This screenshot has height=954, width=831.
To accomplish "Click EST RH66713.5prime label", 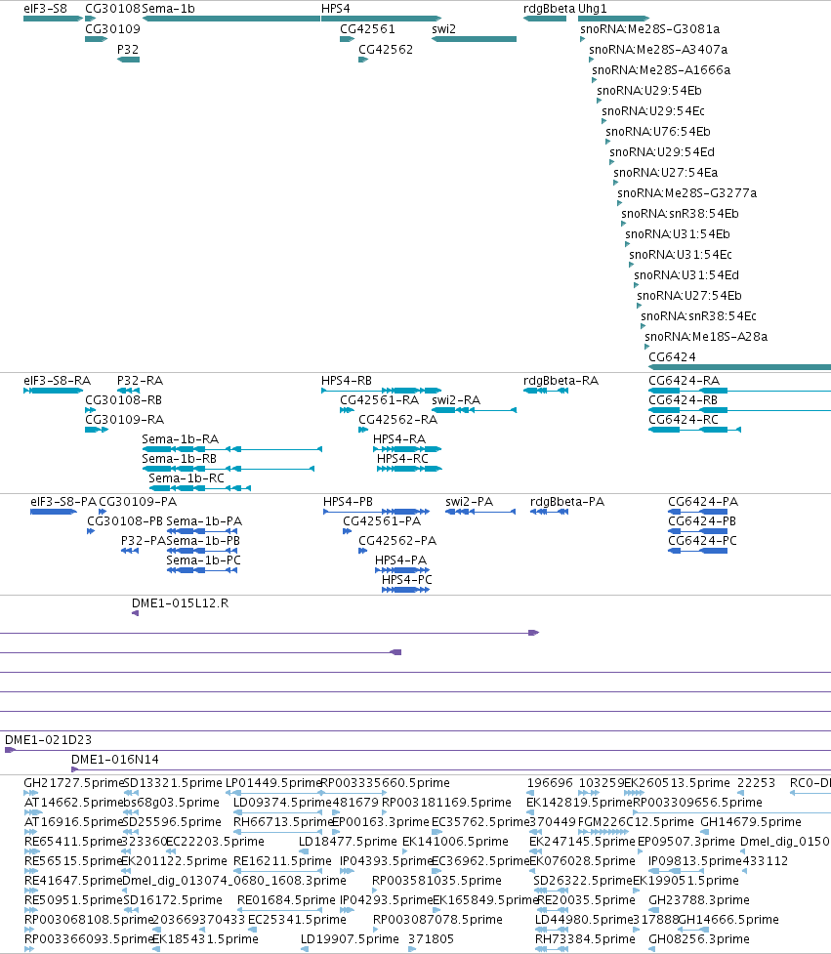I will tap(283, 822).
